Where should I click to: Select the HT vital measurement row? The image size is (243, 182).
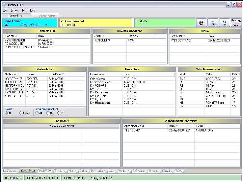[209, 102]
